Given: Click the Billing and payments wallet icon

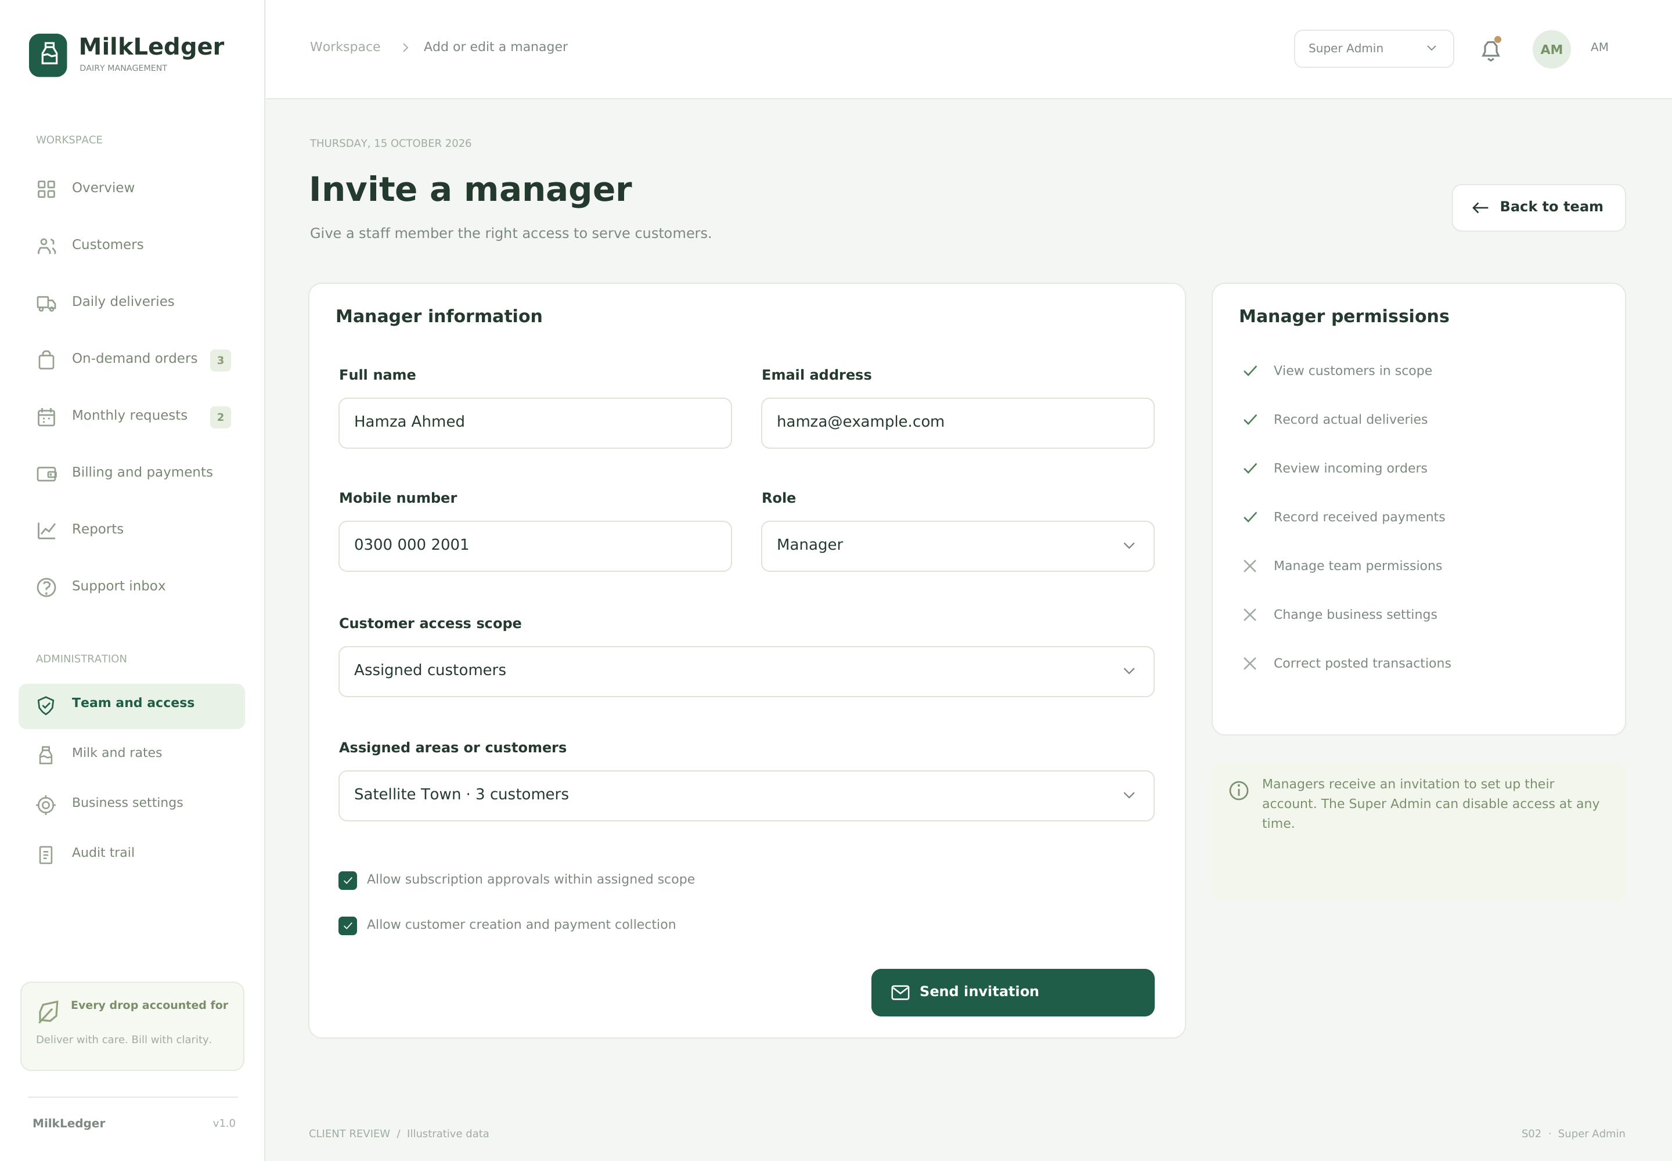Looking at the screenshot, I should (x=46, y=474).
